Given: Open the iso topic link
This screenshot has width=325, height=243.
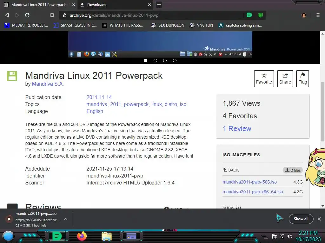Looking at the screenshot, I should click(x=183, y=104).
